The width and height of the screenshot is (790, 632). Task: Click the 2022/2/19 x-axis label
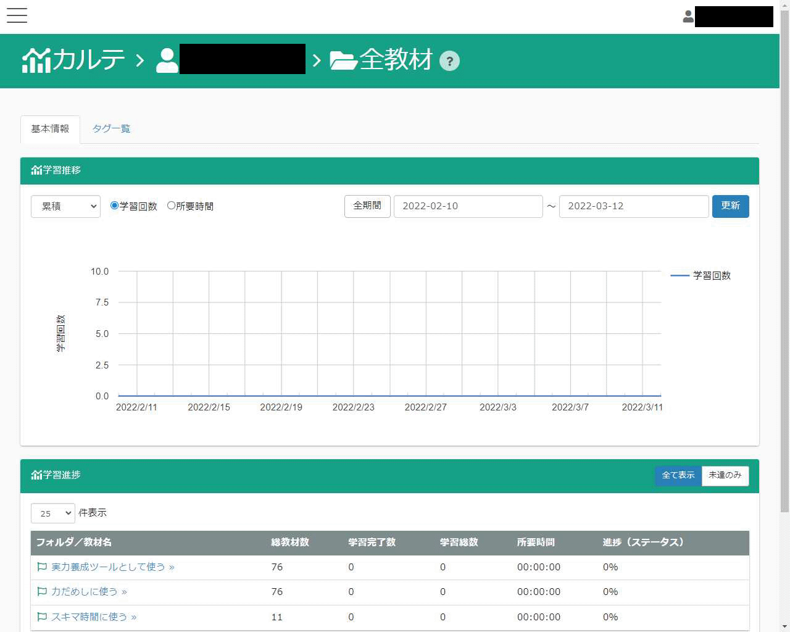pos(281,407)
